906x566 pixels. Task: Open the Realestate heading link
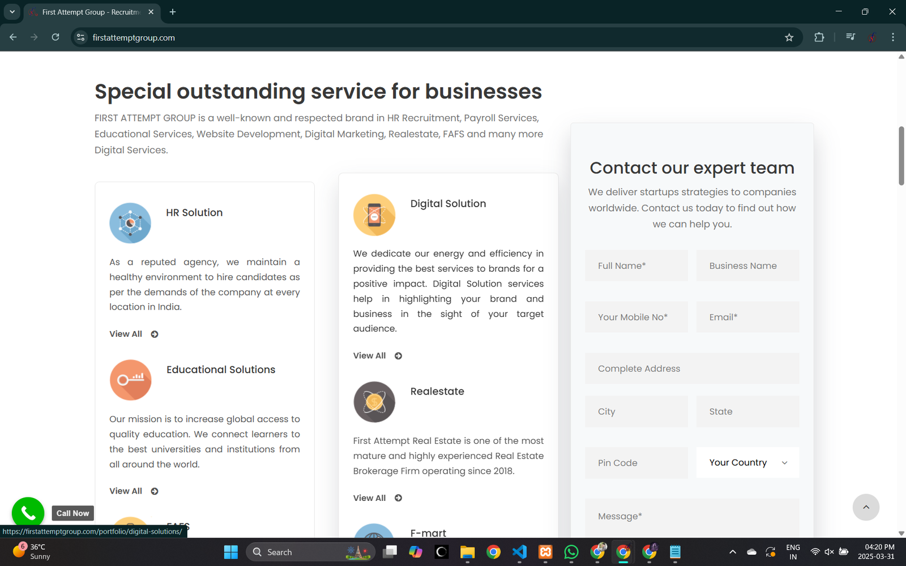[437, 391]
